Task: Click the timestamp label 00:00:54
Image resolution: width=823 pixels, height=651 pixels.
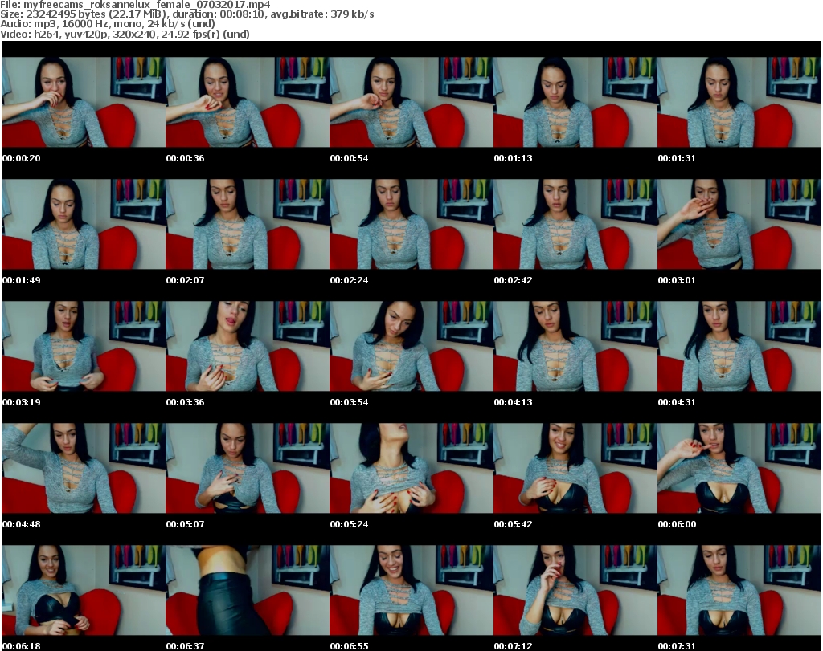Action: point(349,158)
